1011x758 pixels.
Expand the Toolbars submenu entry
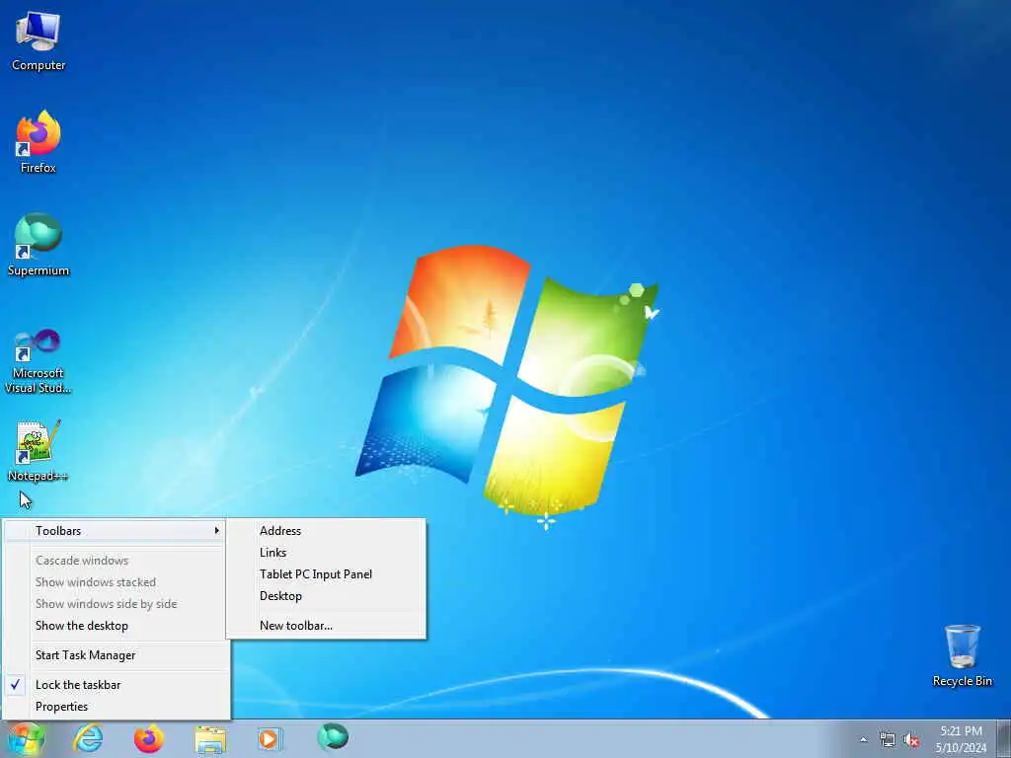coord(117,530)
